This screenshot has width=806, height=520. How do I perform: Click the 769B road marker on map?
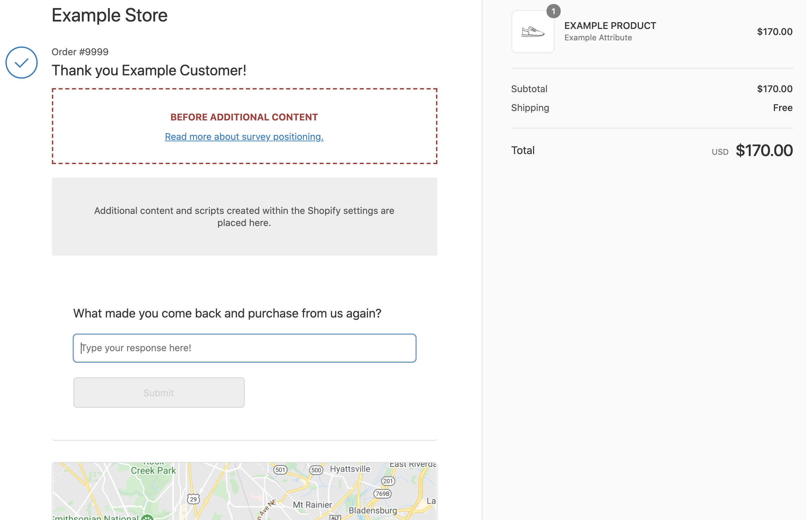coord(382,494)
